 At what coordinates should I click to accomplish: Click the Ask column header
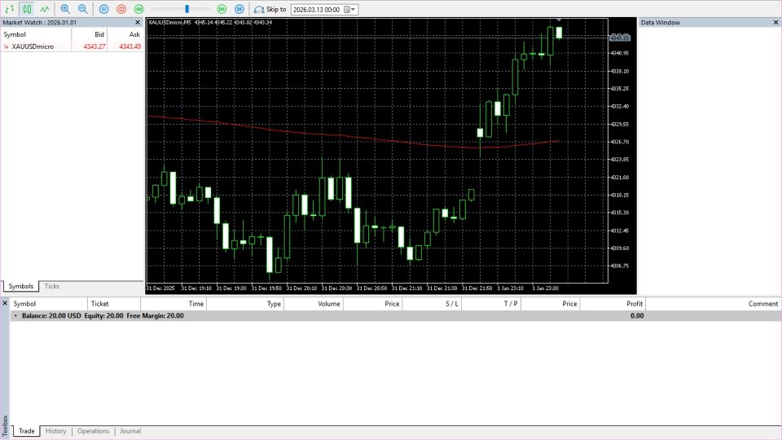(x=134, y=34)
